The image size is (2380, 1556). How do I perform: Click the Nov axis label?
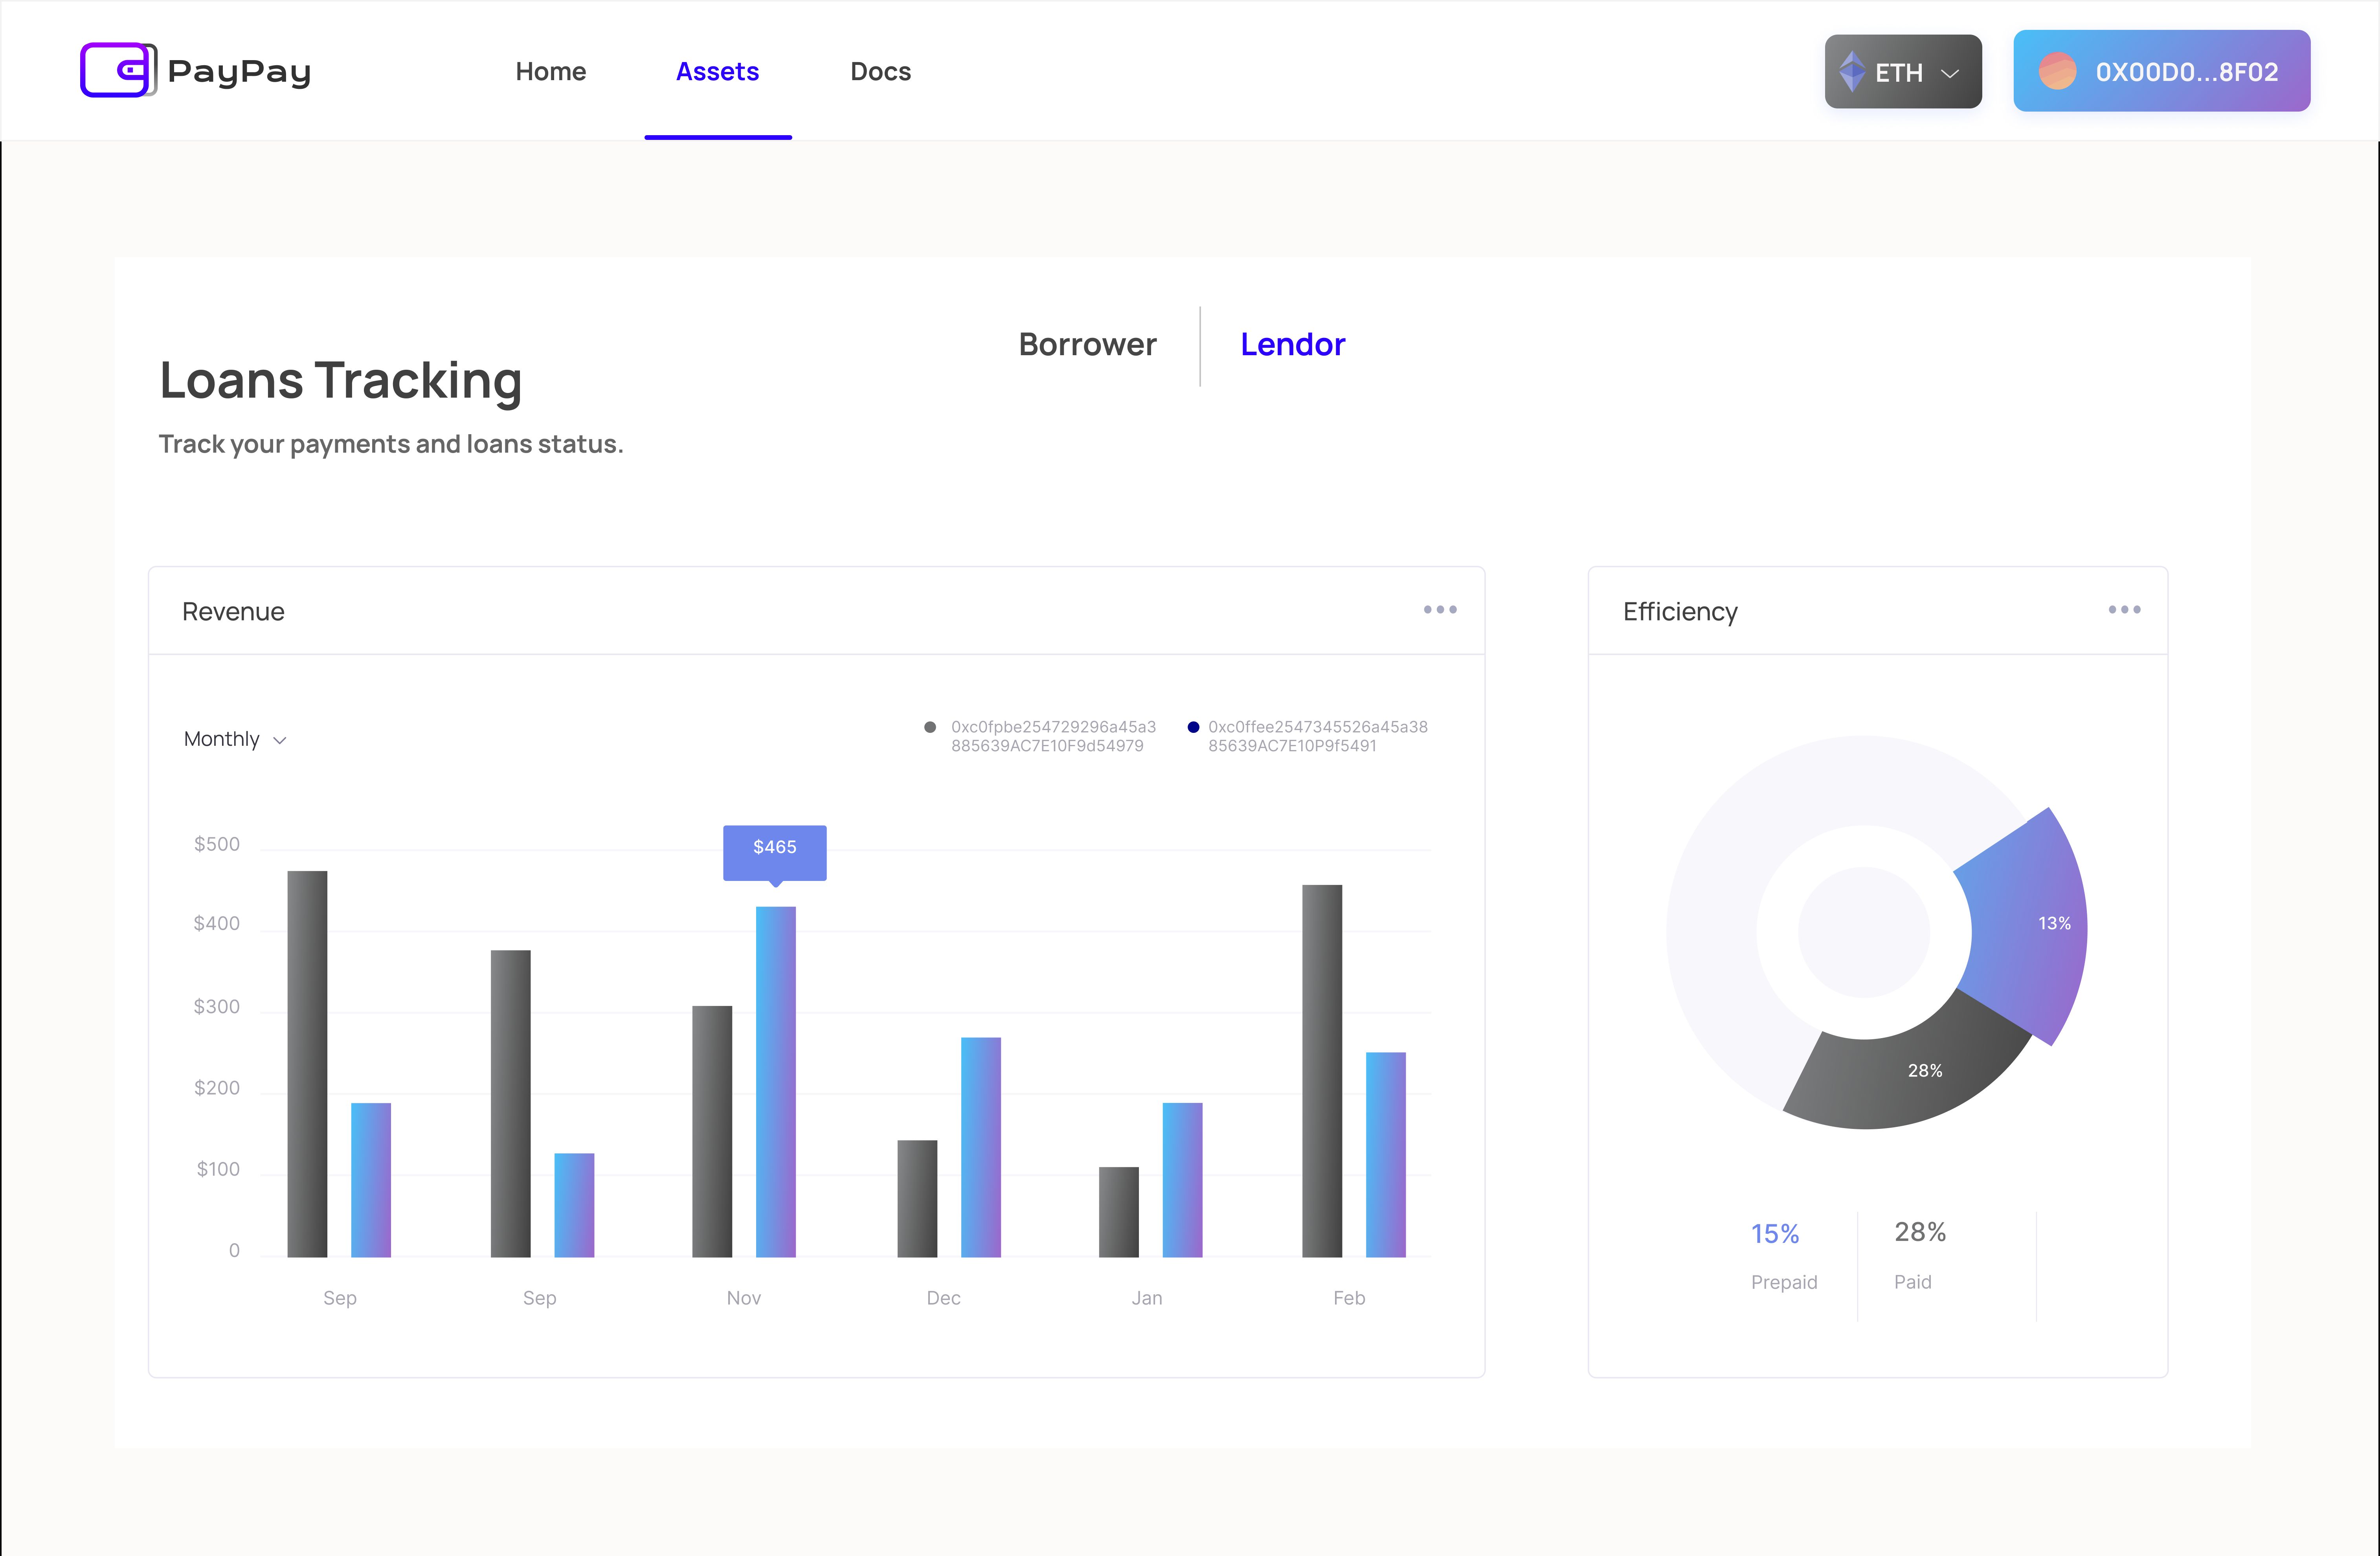click(744, 1298)
